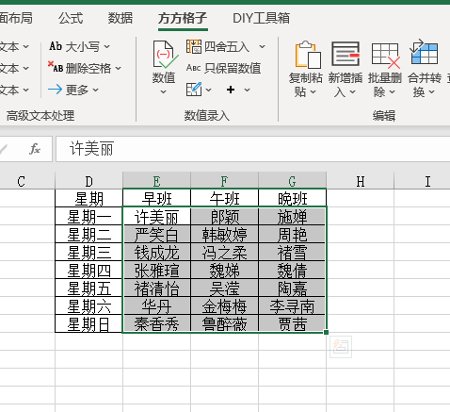Image resolution: width=450 pixels, height=412 pixels.
Task: Select column header G
Action: [x=292, y=181]
